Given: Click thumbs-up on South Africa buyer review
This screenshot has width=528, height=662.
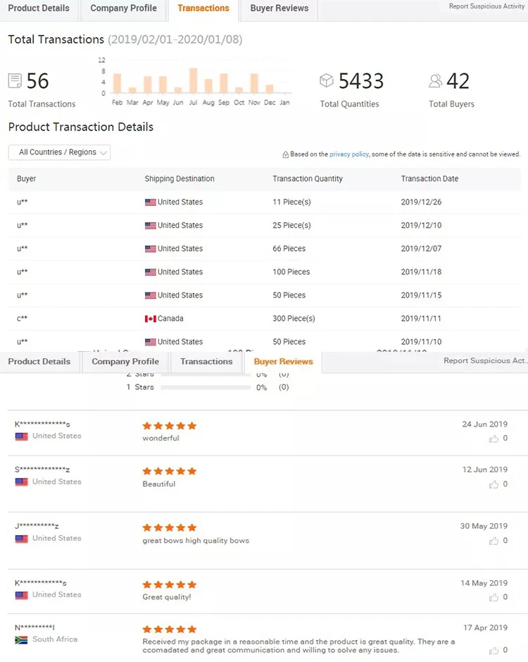Looking at the screenshot, I should pos(494,650).
